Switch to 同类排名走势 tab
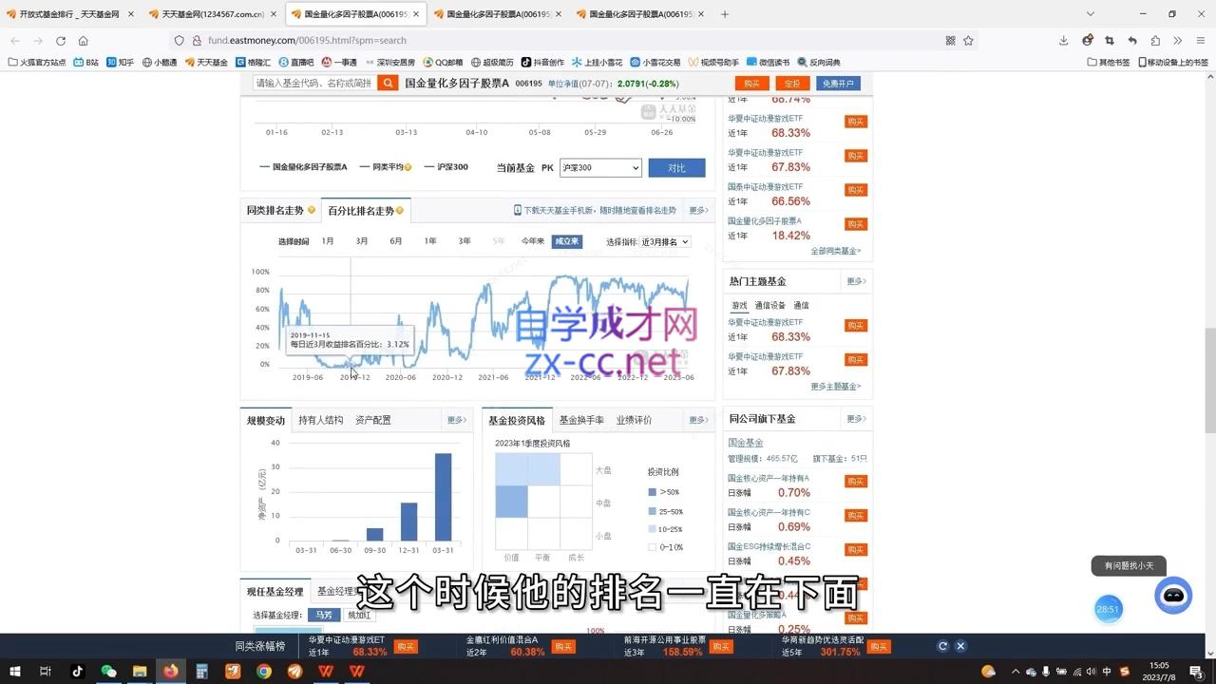 (x=275, y=210)
